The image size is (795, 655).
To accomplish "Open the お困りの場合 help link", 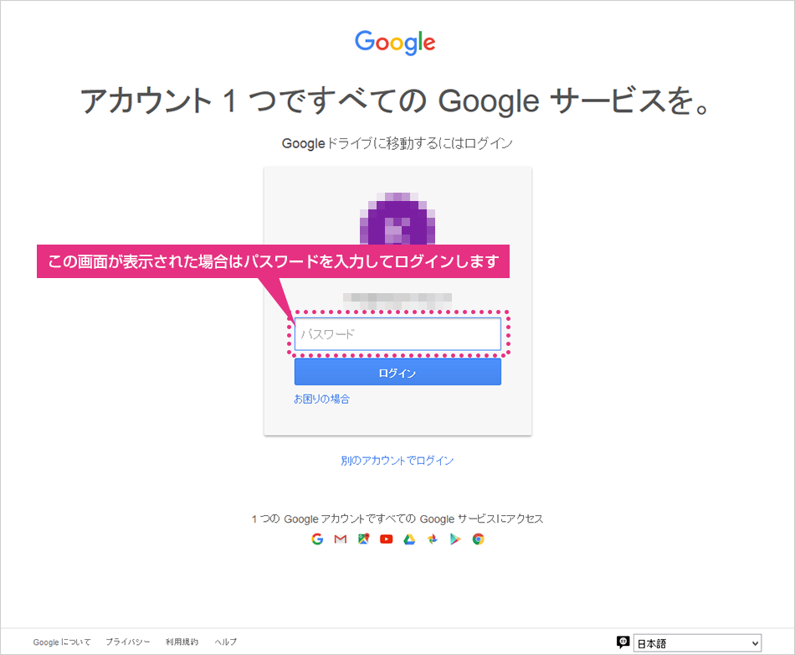I will [x=321, y=400].
